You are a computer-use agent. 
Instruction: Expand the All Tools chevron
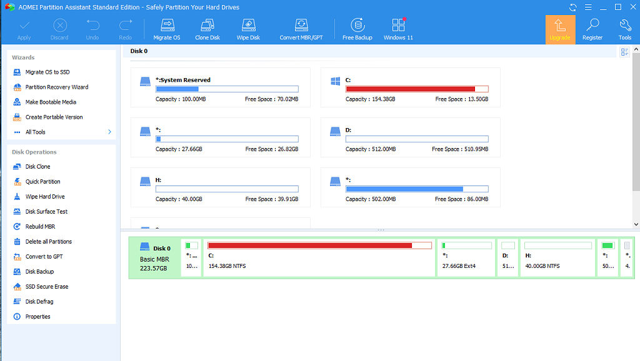109,132
